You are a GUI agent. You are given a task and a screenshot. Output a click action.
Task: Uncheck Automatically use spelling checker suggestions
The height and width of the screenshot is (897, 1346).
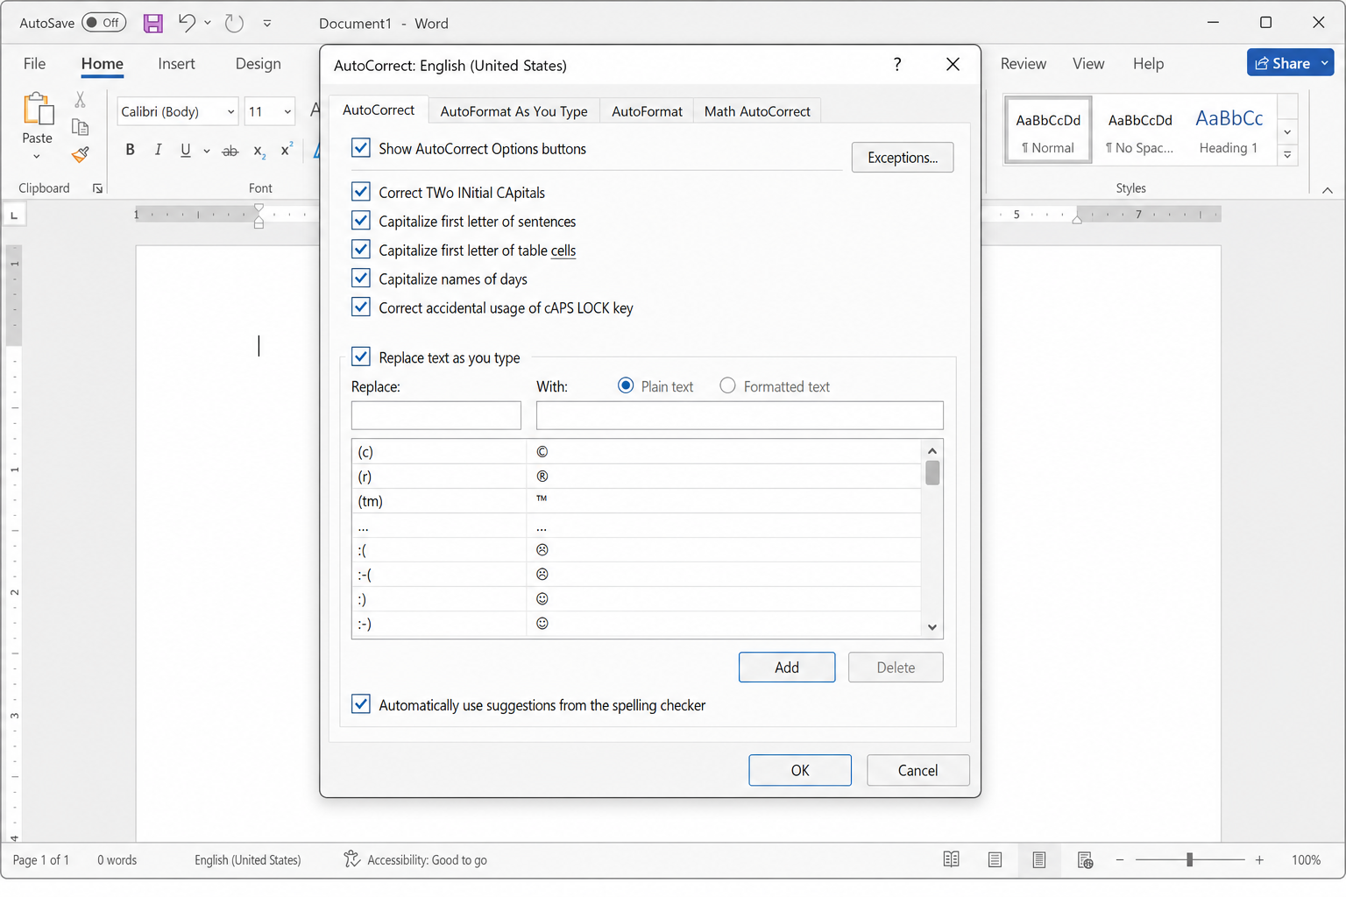coord(361,703)
